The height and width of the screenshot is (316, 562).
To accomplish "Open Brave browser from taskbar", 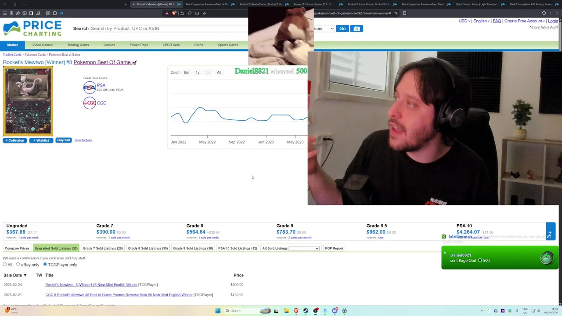I will coord(296,311).
